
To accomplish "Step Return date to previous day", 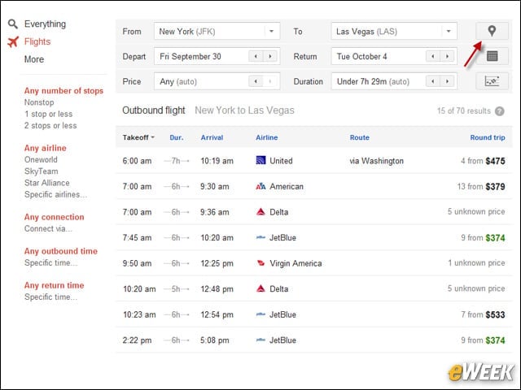I will [433, 56].
